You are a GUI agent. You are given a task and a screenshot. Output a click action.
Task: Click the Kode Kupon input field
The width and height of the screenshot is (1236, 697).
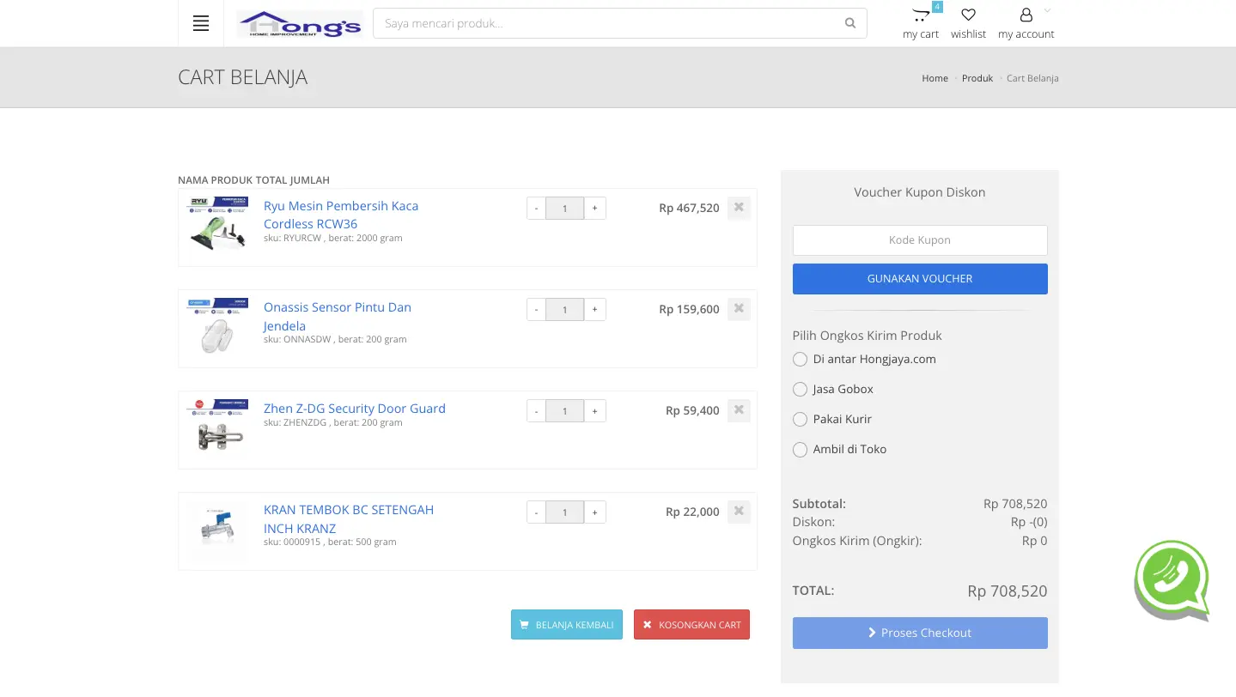point(919,240)
